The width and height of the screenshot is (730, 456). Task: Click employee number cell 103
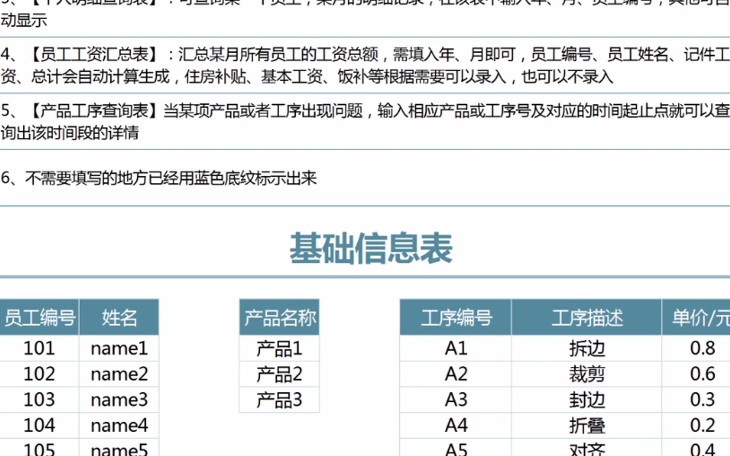[x=39, y=400]
